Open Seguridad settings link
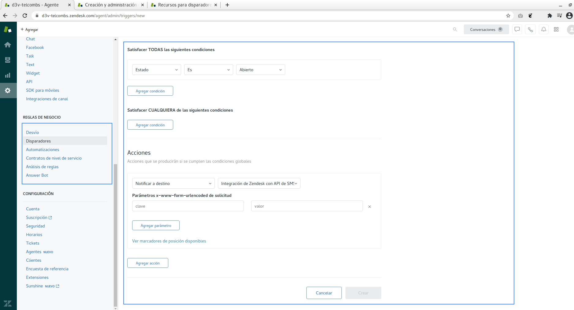The image size is (574, 310). [x=35, y=226]
